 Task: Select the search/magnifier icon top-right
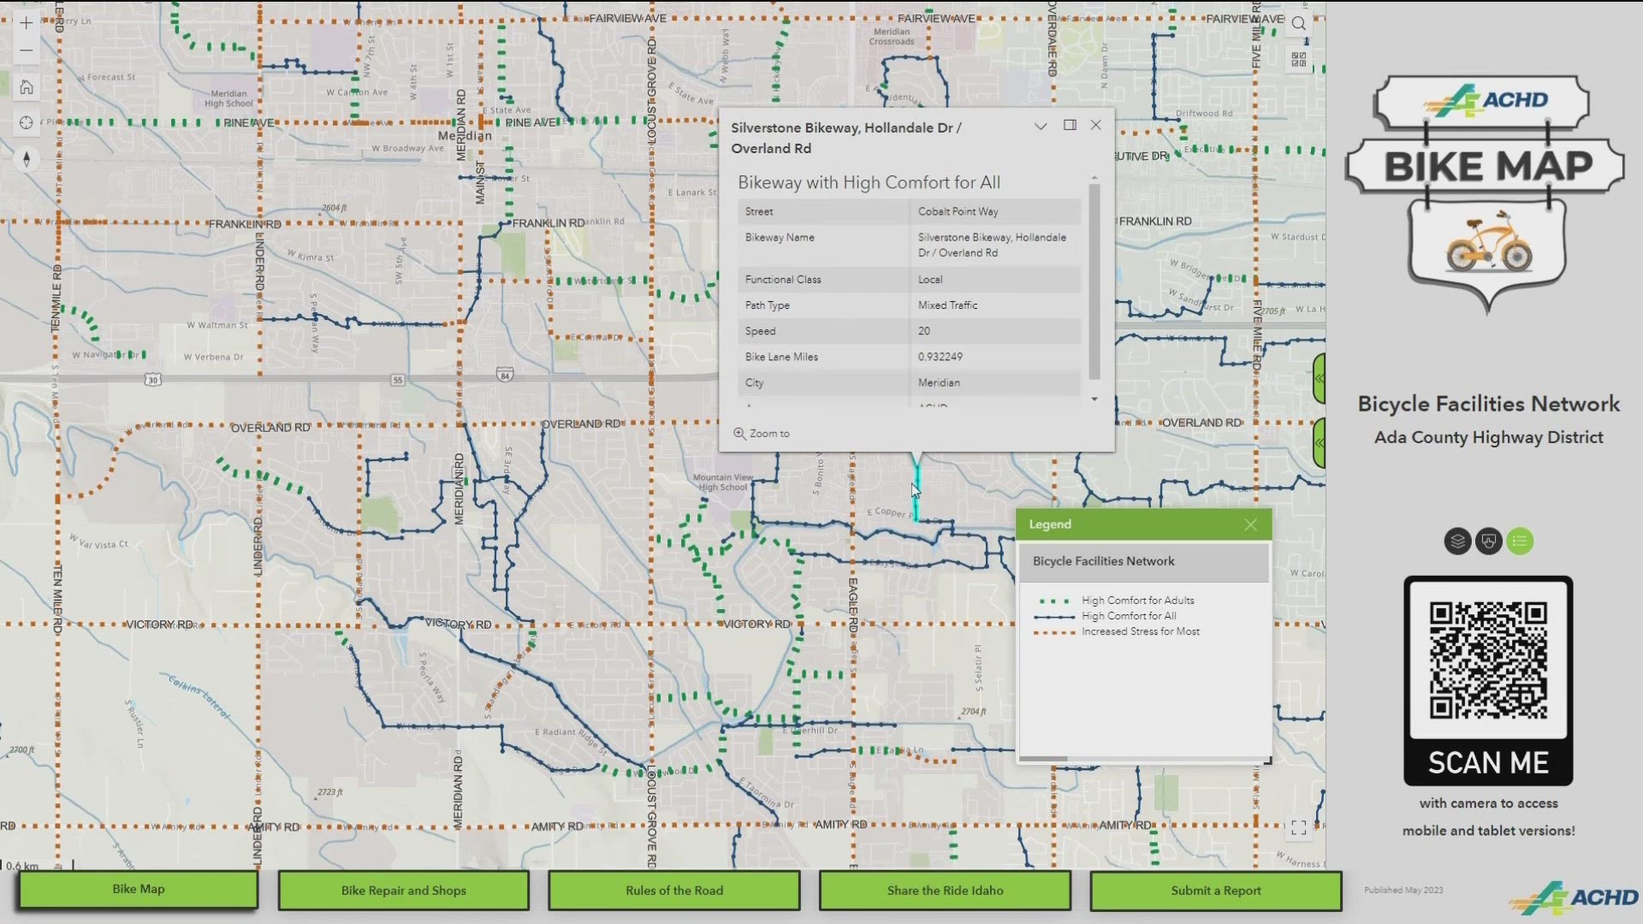pyautogui.click(x=1300, y=22)
